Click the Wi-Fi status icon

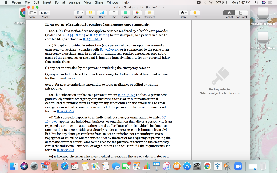[211, 2]
